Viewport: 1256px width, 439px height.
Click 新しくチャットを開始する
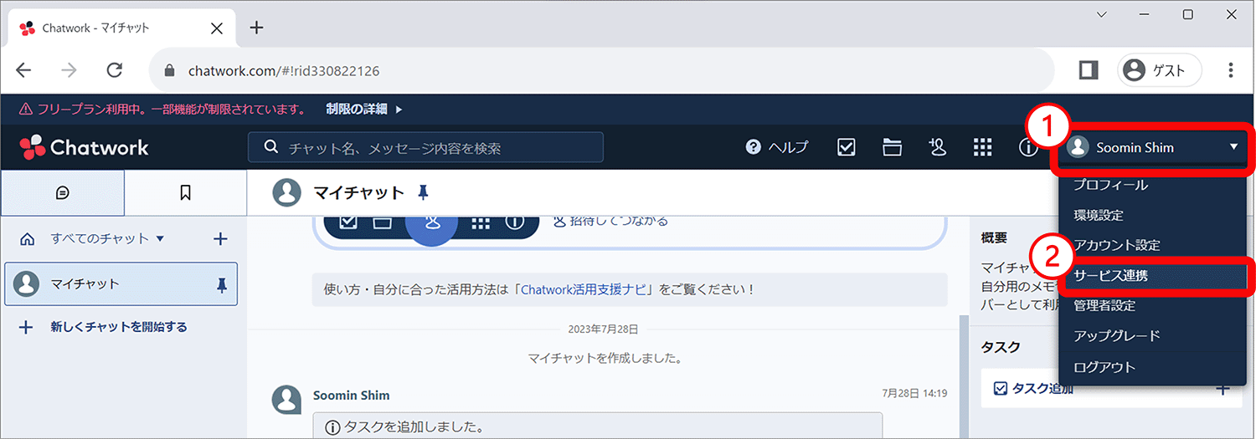[x=103, y=327]
